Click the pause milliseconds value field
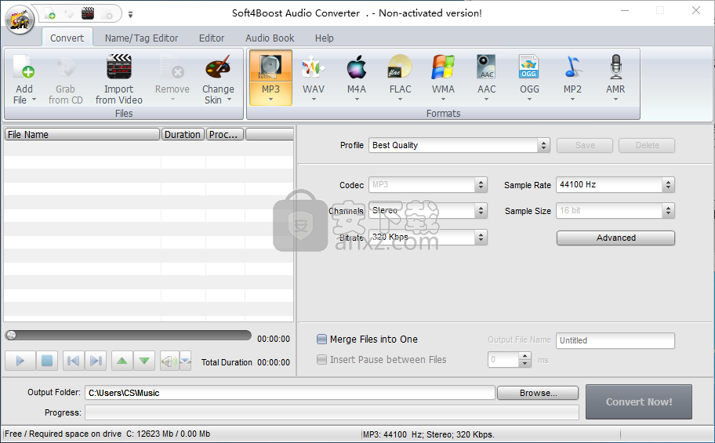Viewport: 715px width, 443px height. pyautogui.click(x=503, y=360)
